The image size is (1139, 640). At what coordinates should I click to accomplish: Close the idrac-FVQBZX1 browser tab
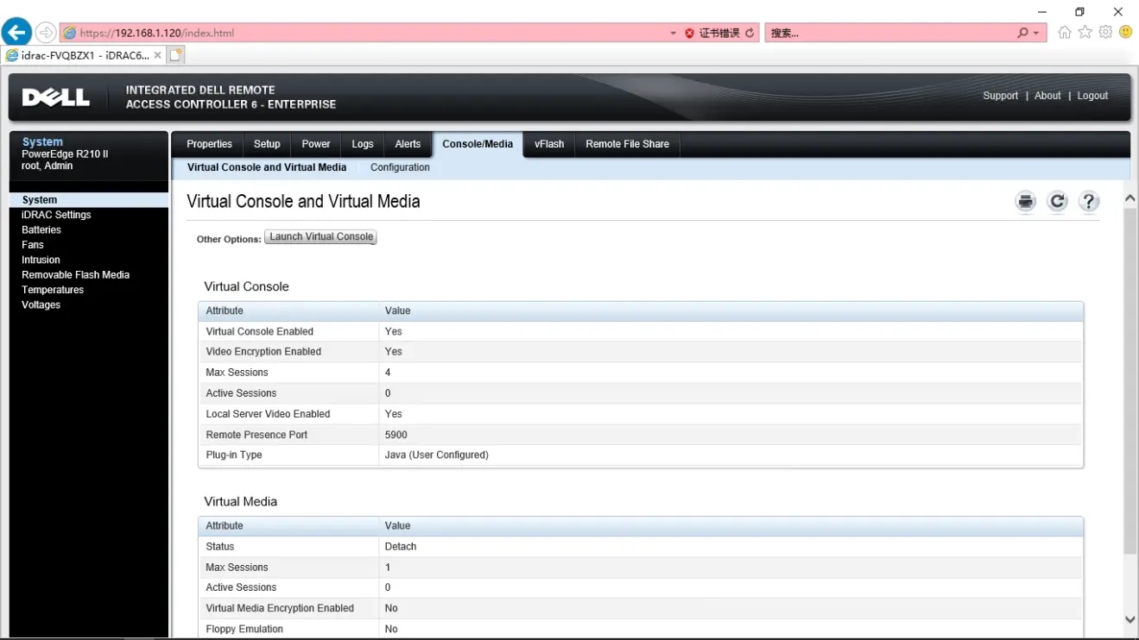[157, 55]
